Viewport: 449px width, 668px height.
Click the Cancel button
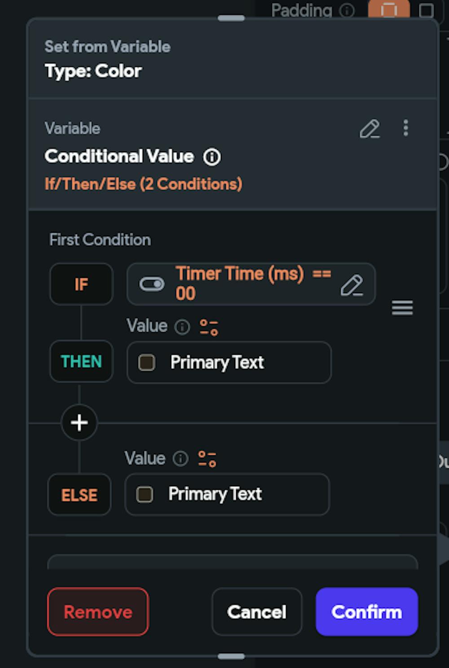coord(256,611)
